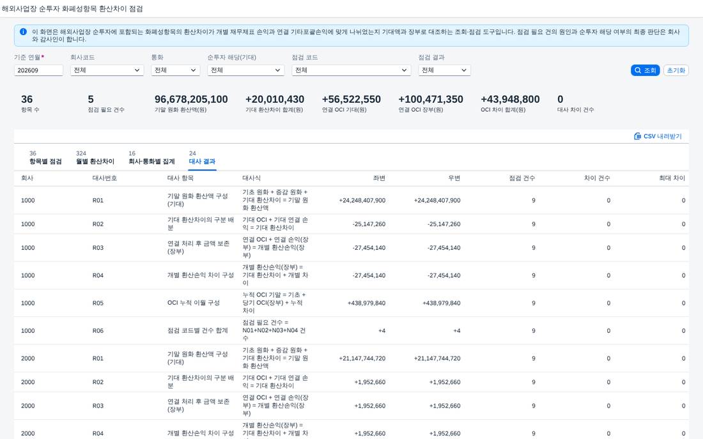Click the 기대 환산차이 합계 value +20,010,430
Screen dimensions: 703x439
pyautogui.click(x=275, y=99)
